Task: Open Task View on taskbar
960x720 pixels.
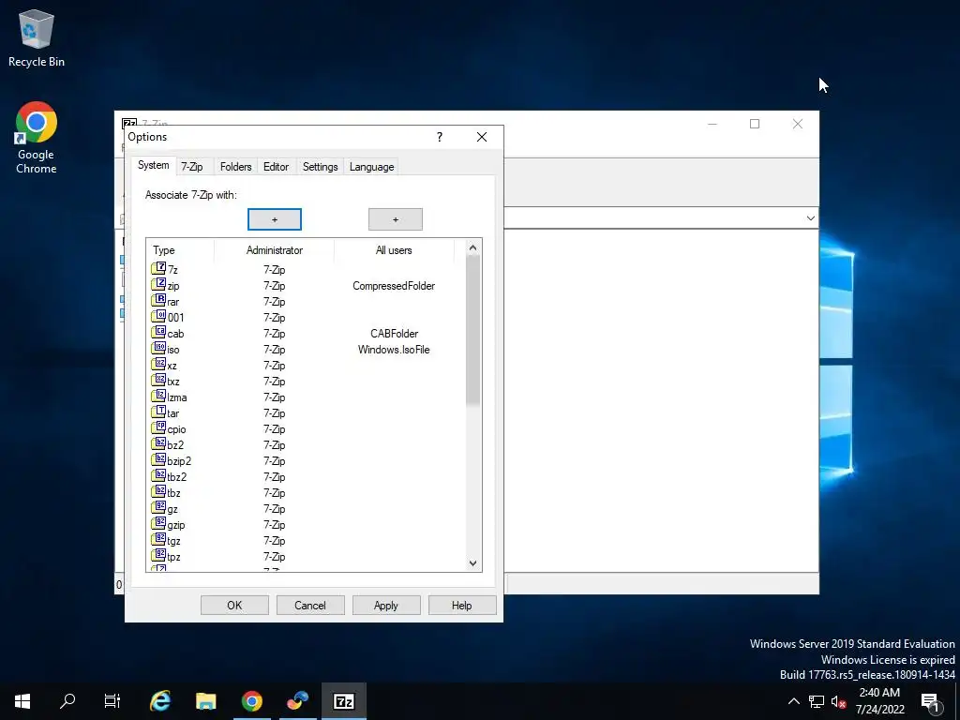Action: [x=112, y=701]
